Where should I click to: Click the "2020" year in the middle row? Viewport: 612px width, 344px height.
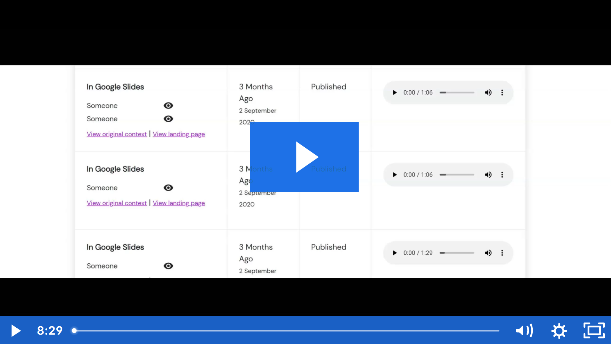[x=247, y=204]
